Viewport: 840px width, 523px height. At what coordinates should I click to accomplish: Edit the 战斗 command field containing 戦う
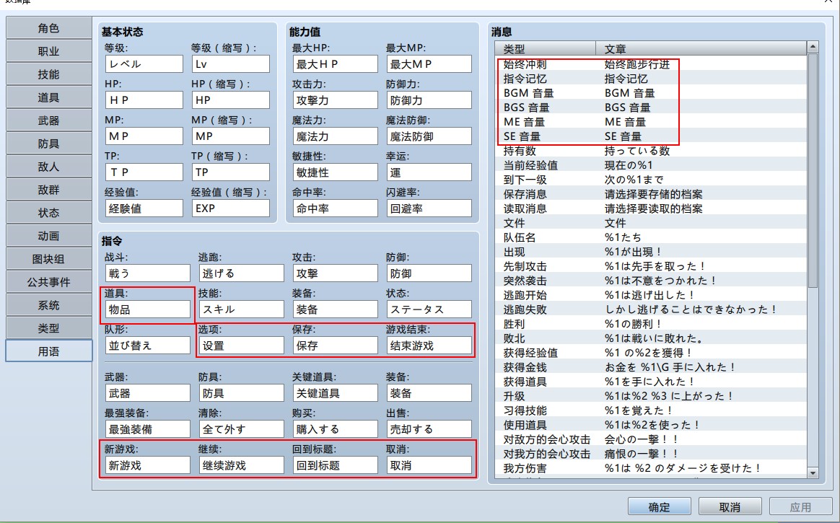click(x=148, y=273)
